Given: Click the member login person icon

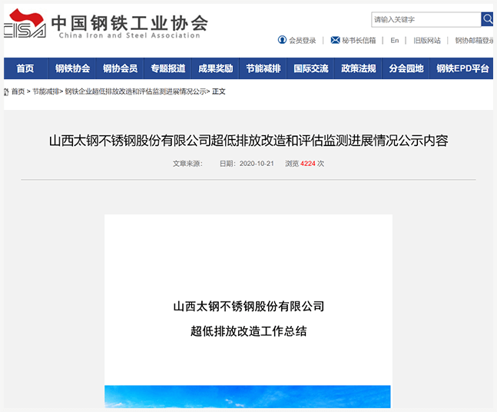Looking at the screenshot, I should point(282,40).
